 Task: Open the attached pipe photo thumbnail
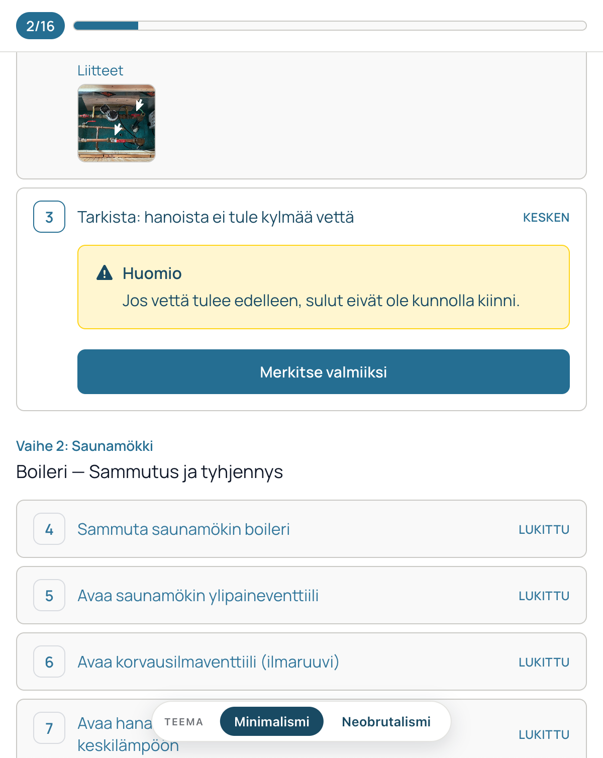point(117,123)
